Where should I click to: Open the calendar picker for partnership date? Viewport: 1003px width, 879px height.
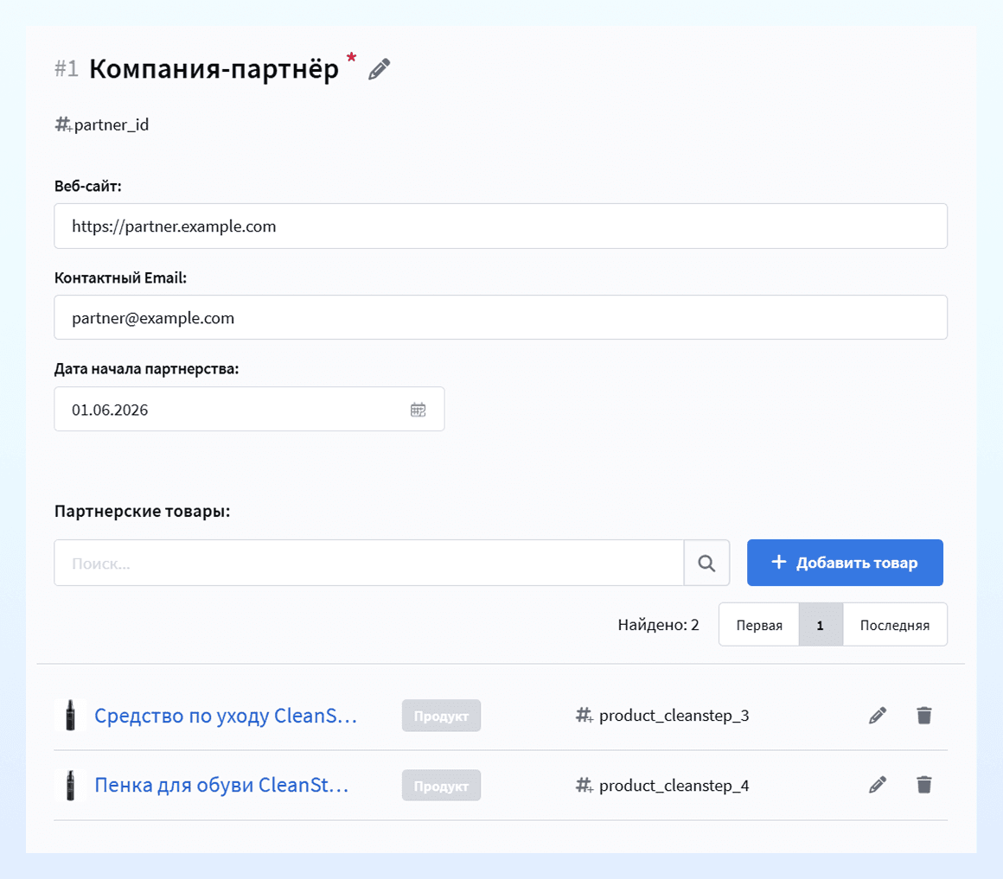click(418, 409)
